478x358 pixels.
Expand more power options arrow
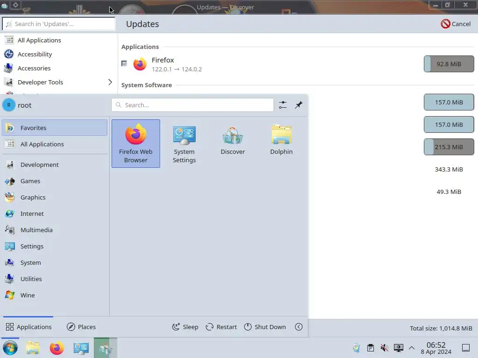coord(299,327)
